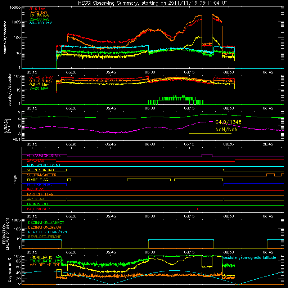Click the DECIMATION ENERGY or weight axis label

tap(6, 234)
